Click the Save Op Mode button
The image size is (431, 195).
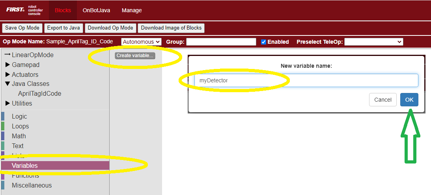pyautogui.click(x=22, y=28)
